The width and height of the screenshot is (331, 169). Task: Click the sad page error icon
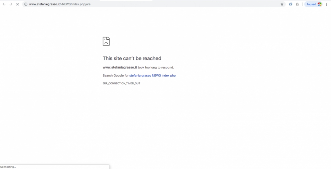pos(106,41)
